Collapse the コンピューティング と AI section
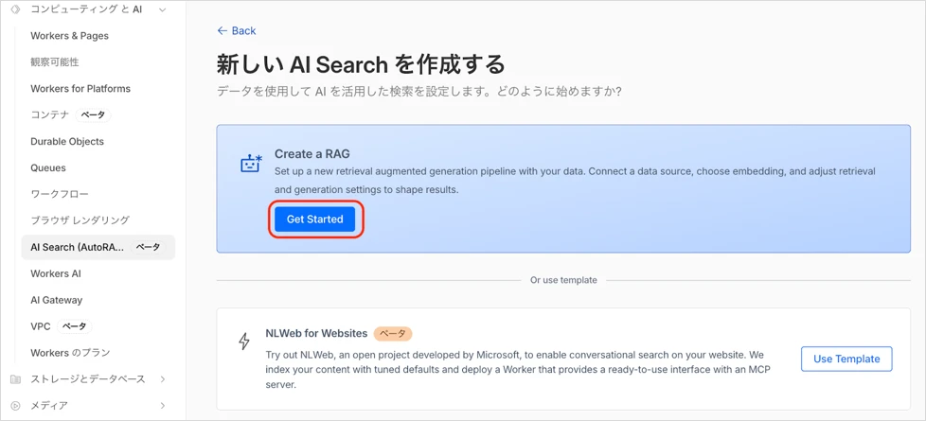The width and height of the screenshot is (926, 421). pyautogui.click(x=163, y=9)
